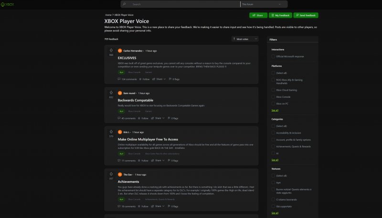The height and width of the screenshot is (218, 382).
Task: Open The Eao's orange avatar
Action: [x=120, y=175]
